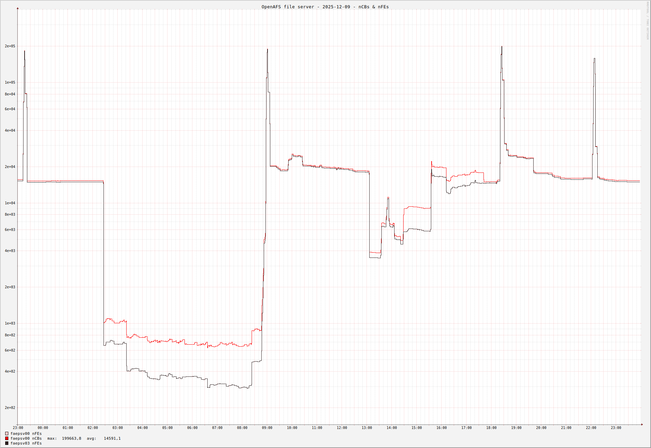Click the 1e+03 label on the Y axis
651x448 pixels.
point(10,324)
